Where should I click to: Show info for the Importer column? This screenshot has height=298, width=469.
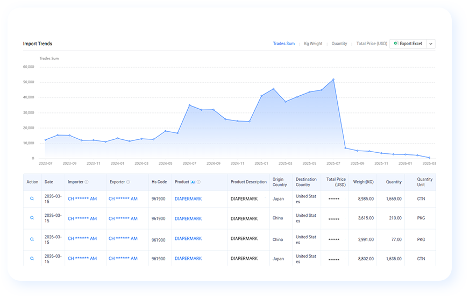click(x=87, y=182)
